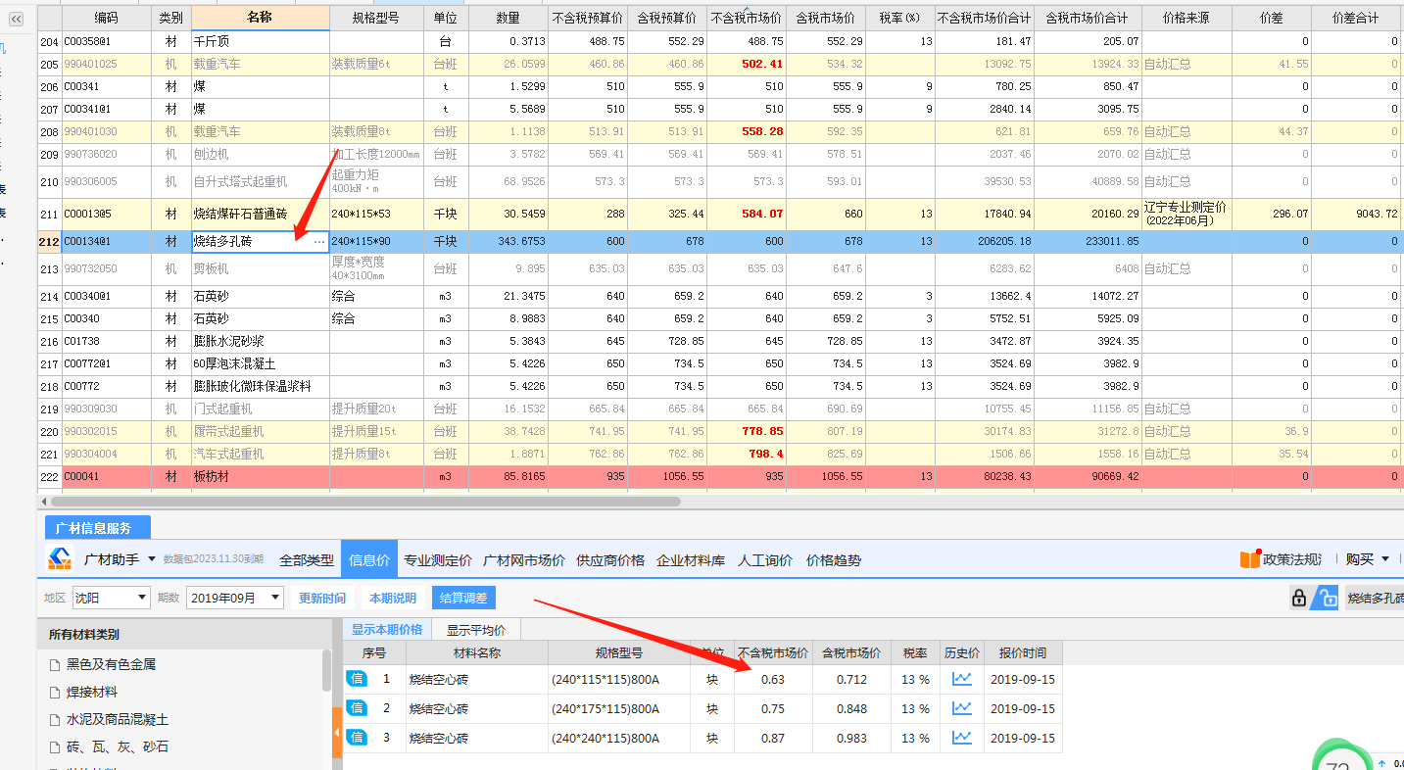This screenshot has width=1404, height=770.
Task: Open the 期数 2019年09月 dropdown
Action: [x=235, y=598]
